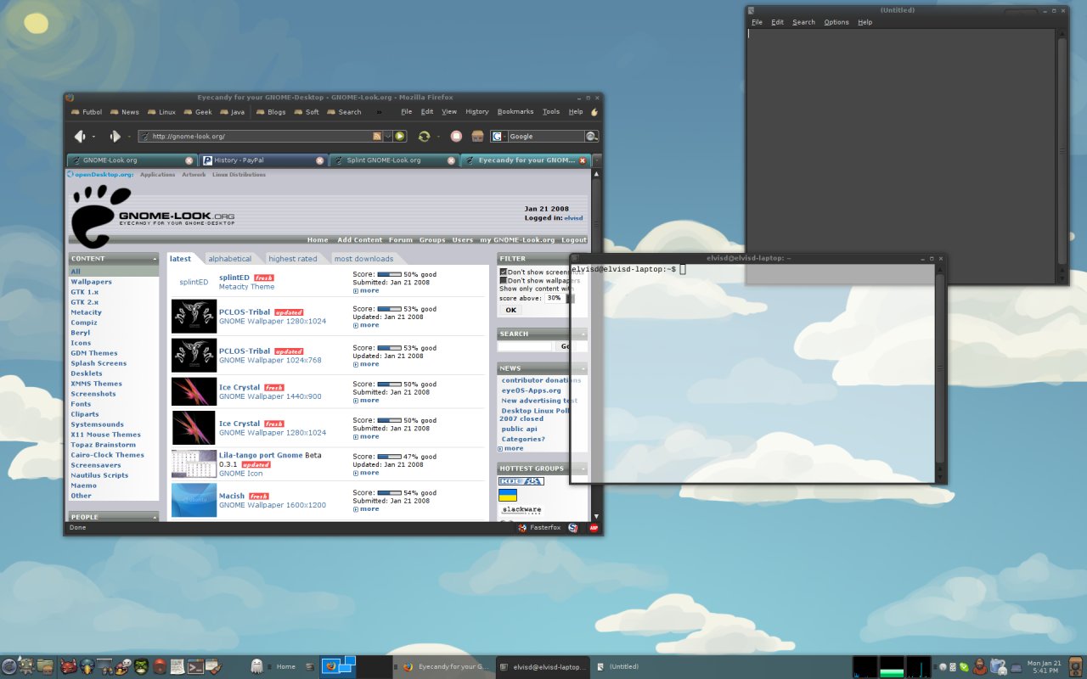This screenshot has width=1087, height=679.
Task: Launch the terminal from the panel launcher
Action: tap(194, 666)
